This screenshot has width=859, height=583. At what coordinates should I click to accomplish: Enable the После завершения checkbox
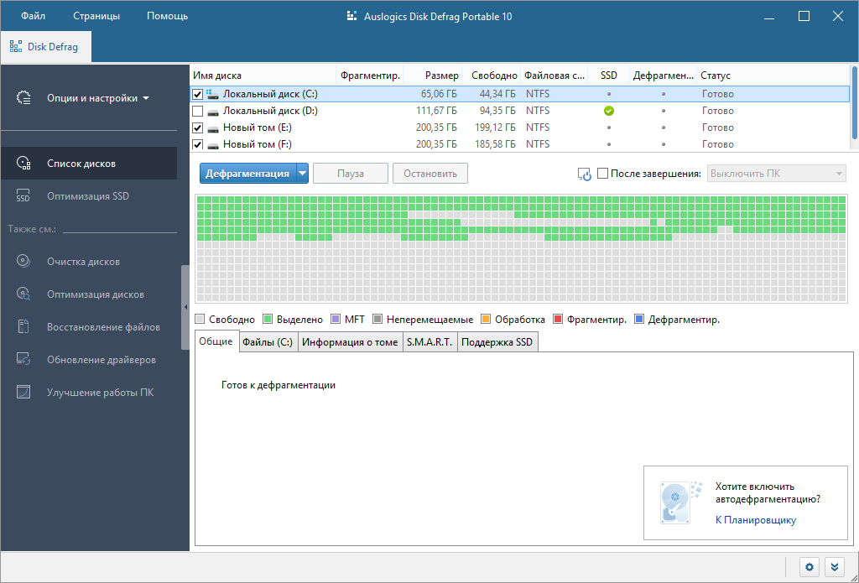pos(602,174)
